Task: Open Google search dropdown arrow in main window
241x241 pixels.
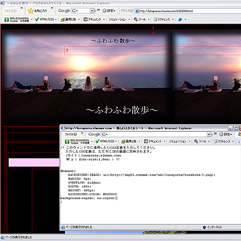Action: 92,11
